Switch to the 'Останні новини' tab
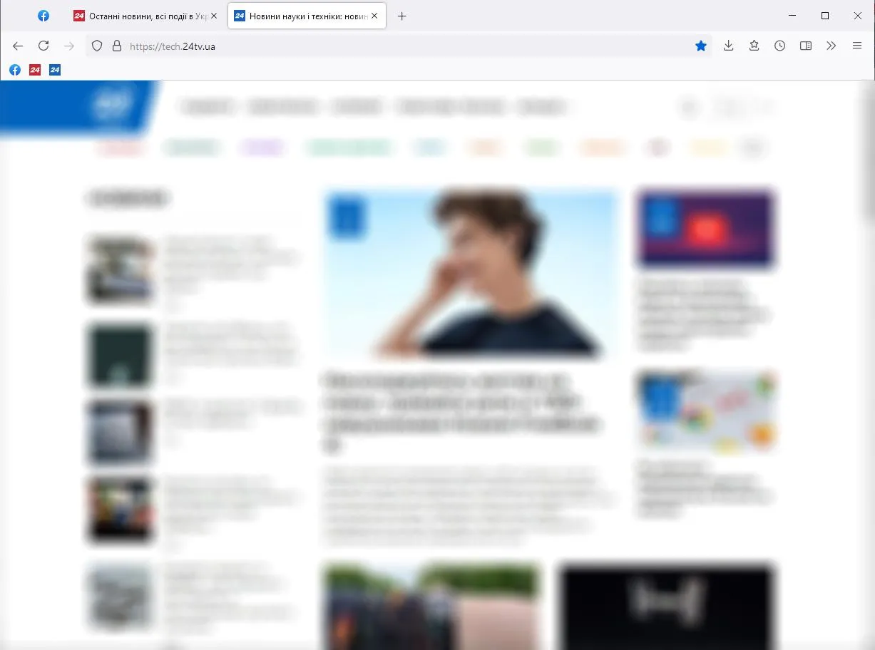This screenshot has width=875, height=650. pos(143,15)
